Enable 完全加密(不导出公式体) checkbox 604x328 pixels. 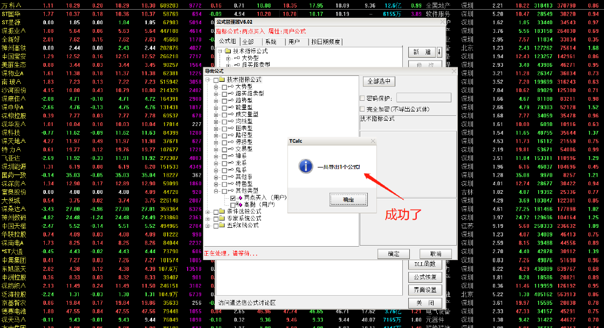(x=362, y=109)
